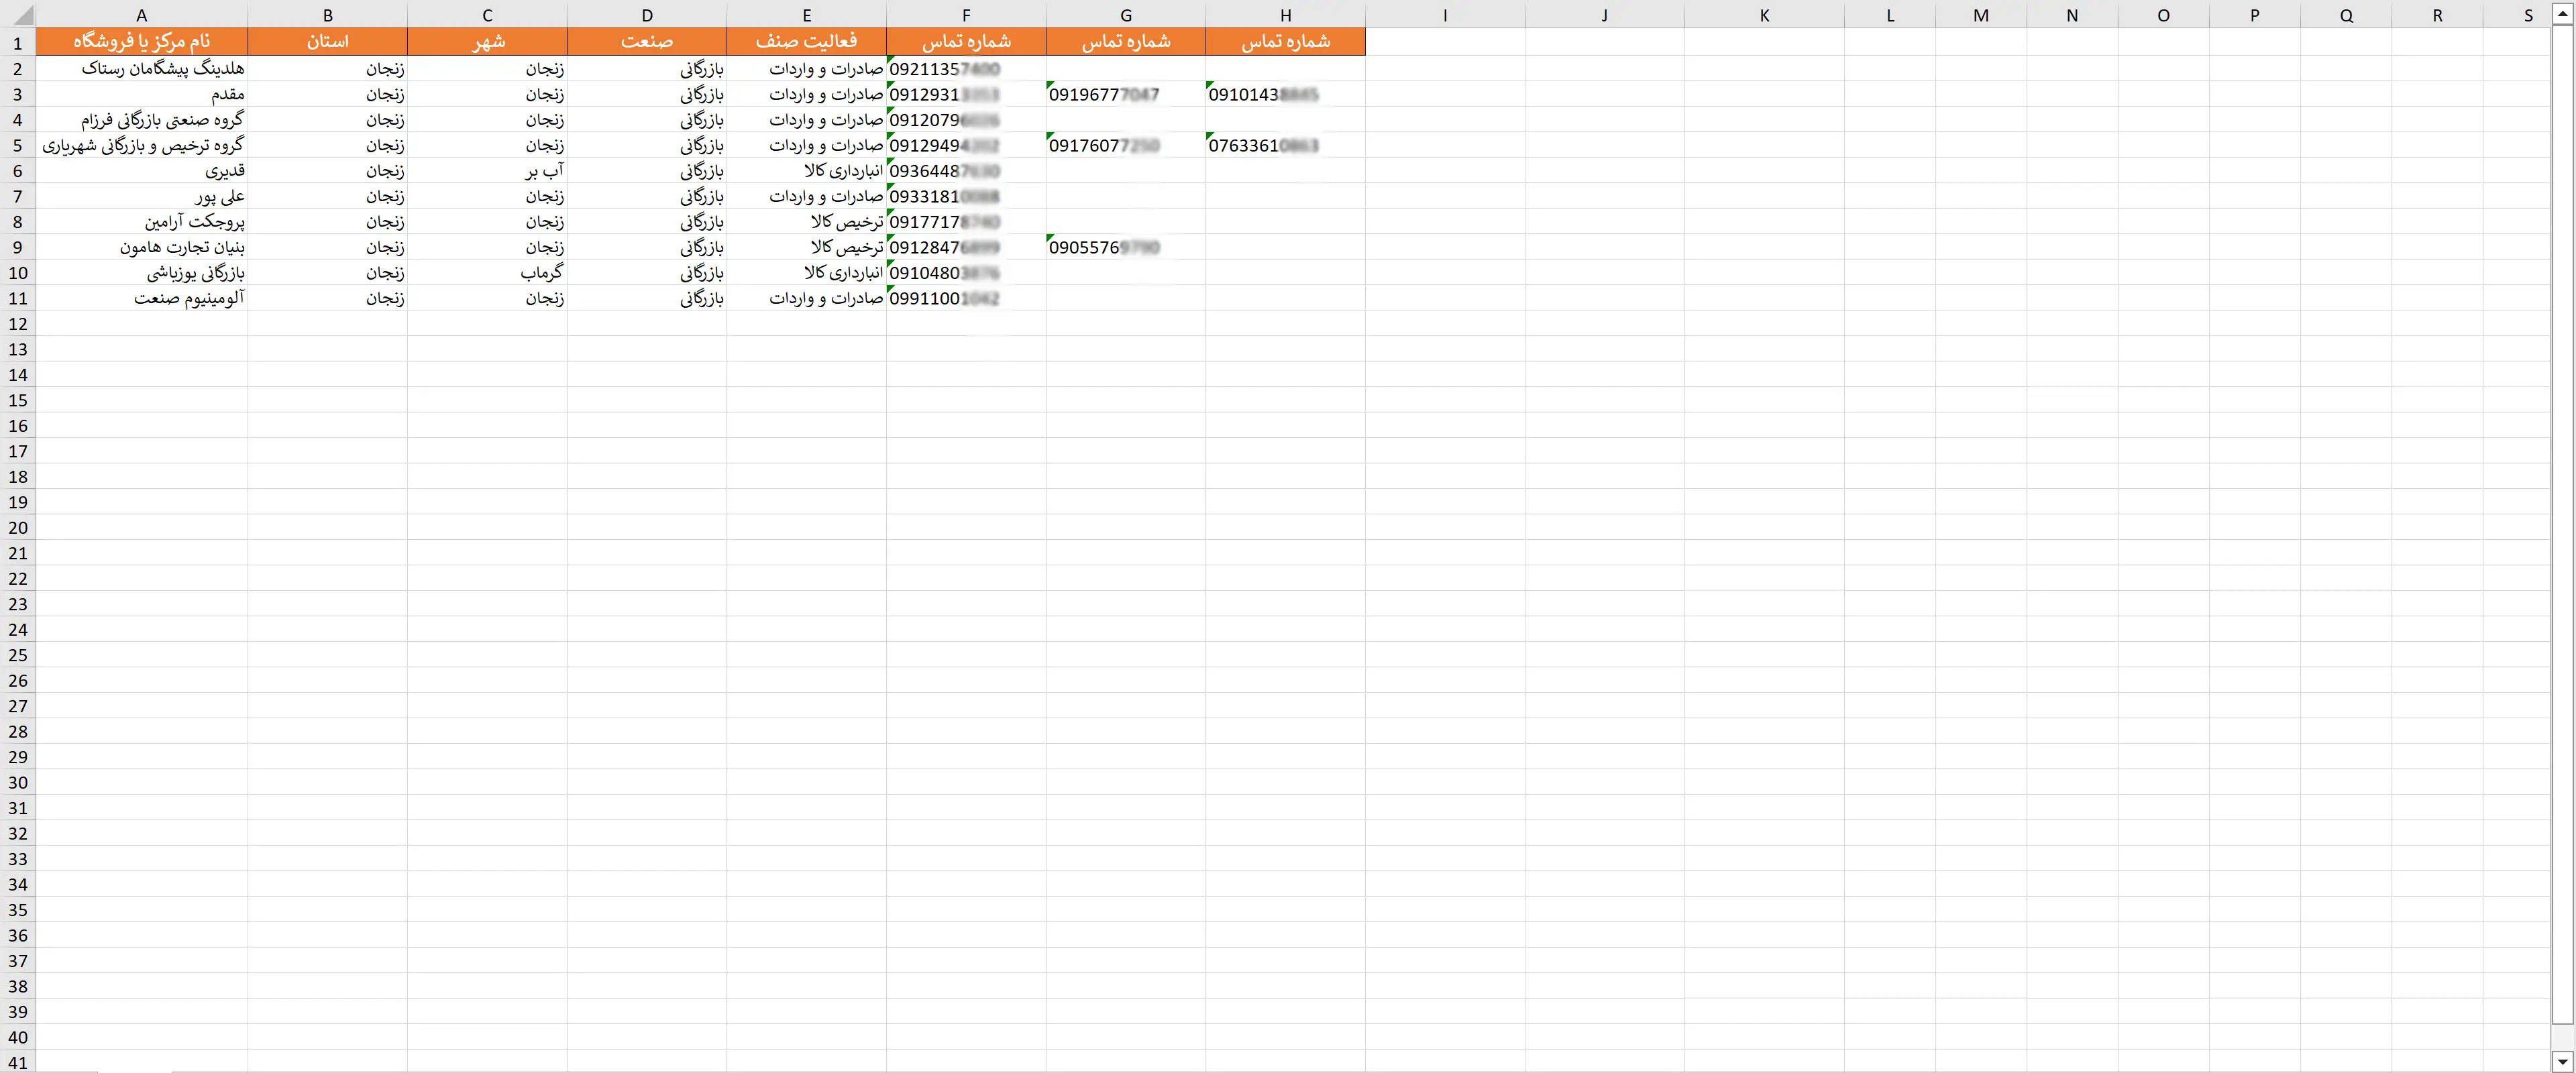Screen dimensions: 2576x1073
Task: Select phone cell starting 0910143
Action: 1285,94
